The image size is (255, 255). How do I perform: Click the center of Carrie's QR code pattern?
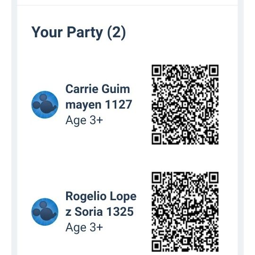pos(185,104)
